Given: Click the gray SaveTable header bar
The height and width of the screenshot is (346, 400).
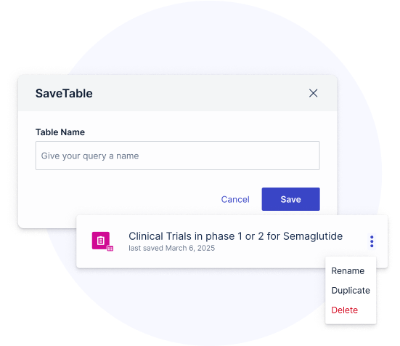Looking at the screenshot, I should pyautogui.click(x=178, y=93).
